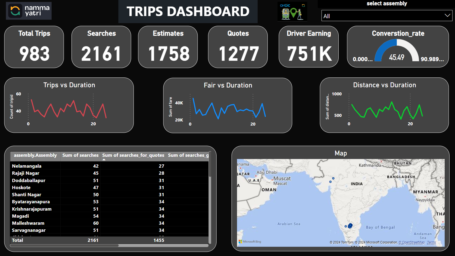
Task: Click the table vertical scrollbar
Action: [210, 168]
